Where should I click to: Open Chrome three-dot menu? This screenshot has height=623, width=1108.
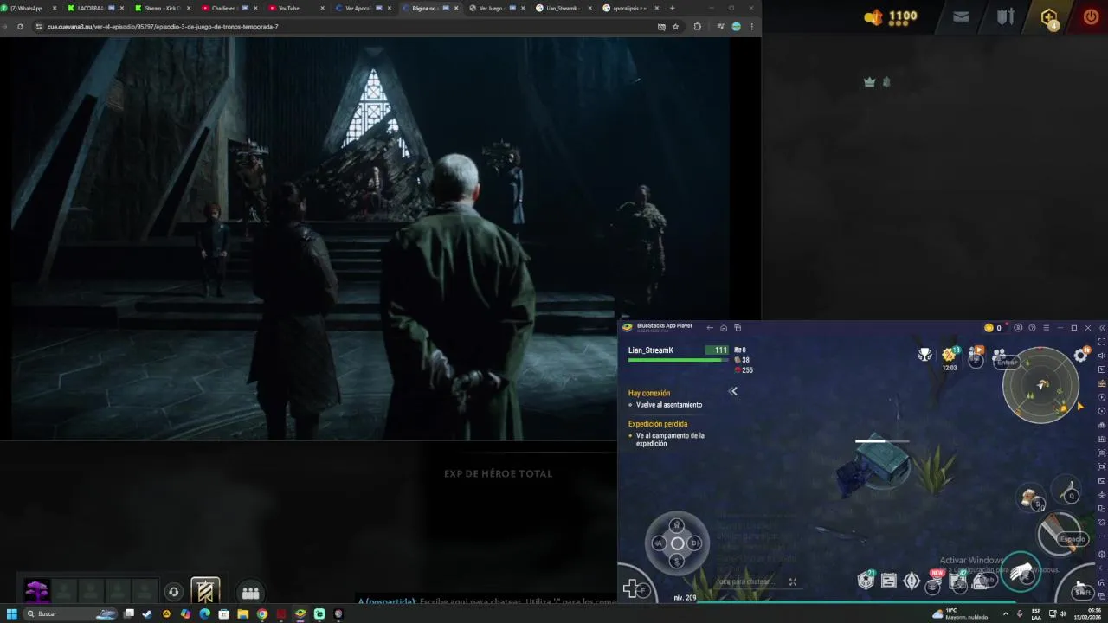[x=751, y=27]
